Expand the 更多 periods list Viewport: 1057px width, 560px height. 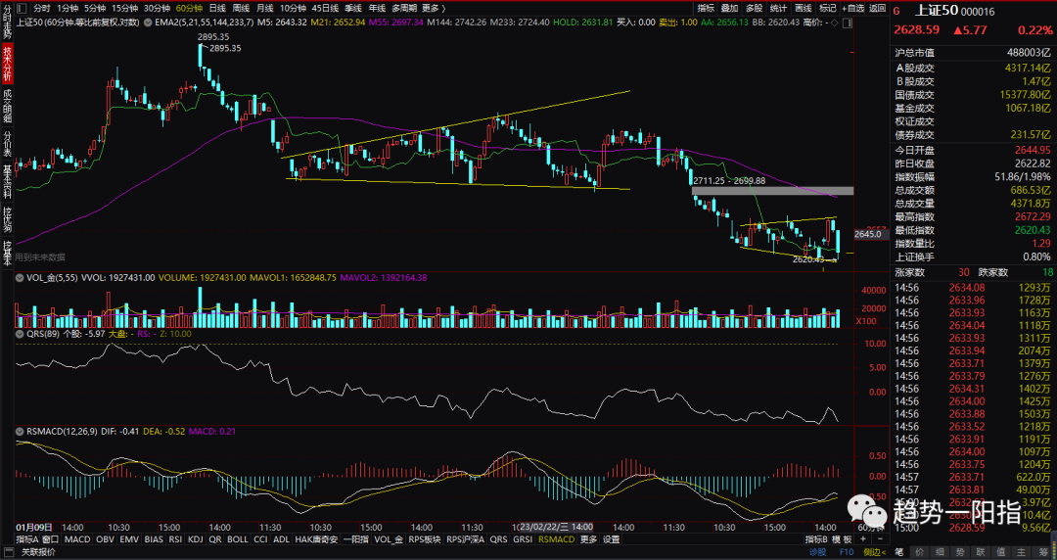[x=435, y=8]
